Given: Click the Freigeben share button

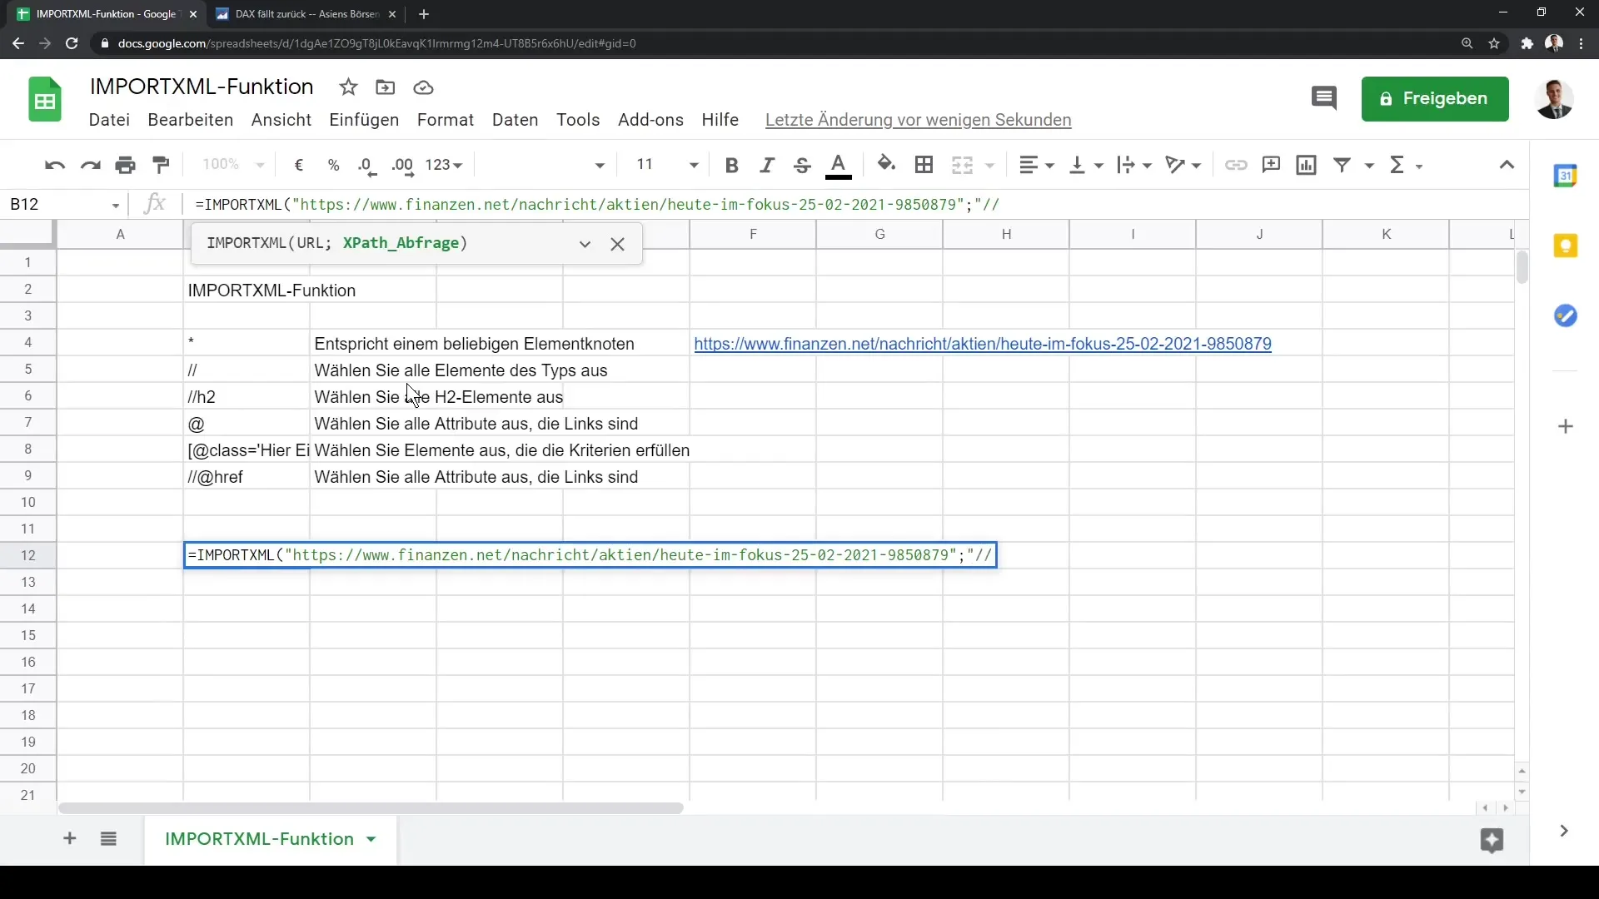Looking at the screenshot, I should (1435, 99).
